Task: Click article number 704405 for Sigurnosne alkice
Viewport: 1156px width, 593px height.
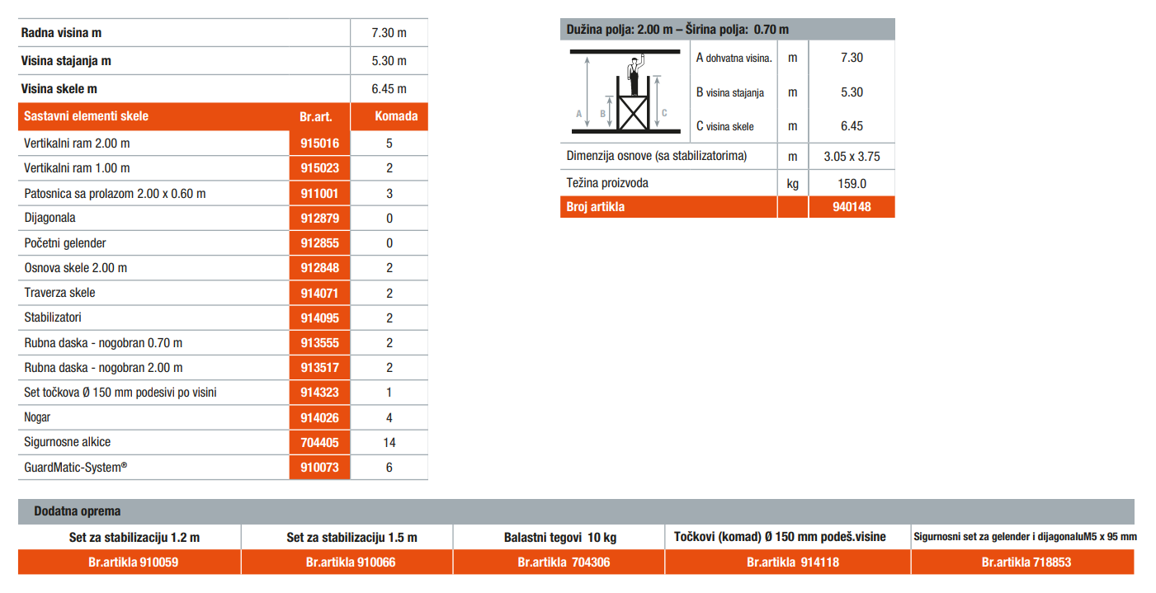Action: coord(319,442)
